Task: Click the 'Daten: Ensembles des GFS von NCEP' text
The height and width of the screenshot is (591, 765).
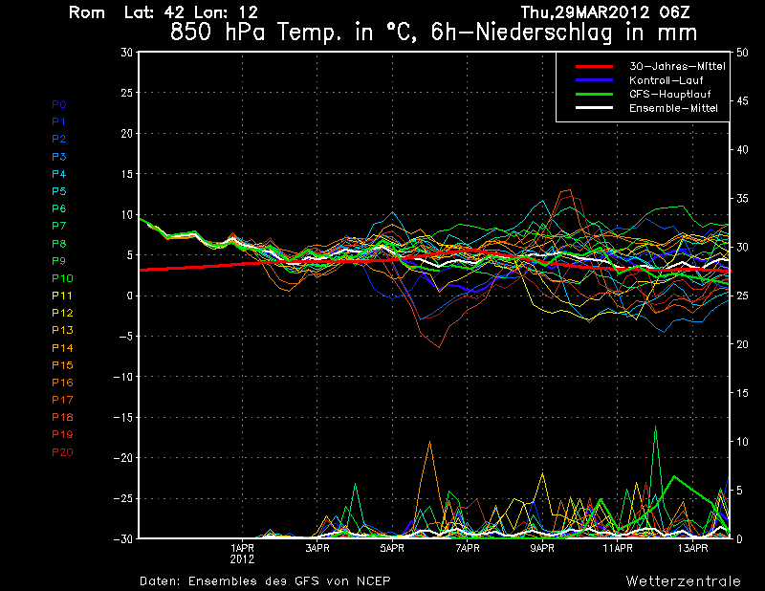Action: (265, 580)
